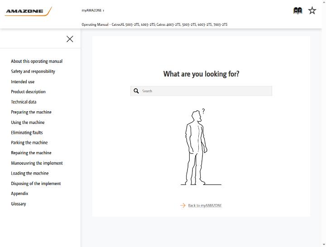Open Preparing the machine chapter
Image resolution: width=326 pixels, height=247 pixels.
pos(31,112)
